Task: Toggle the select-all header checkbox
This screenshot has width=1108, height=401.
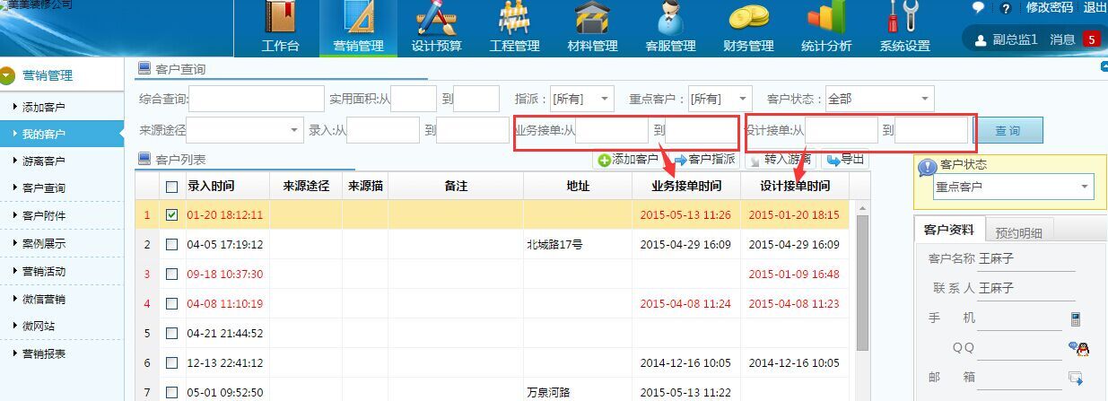Action: (x=172, y=187)
